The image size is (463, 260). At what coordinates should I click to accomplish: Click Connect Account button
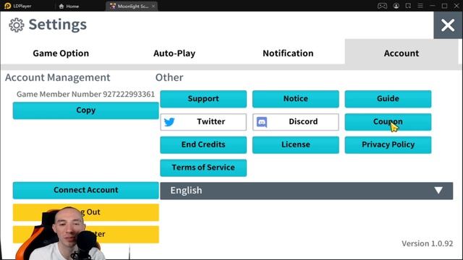point(85,190)
